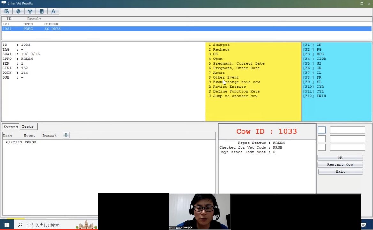This screenshot has width=373, height=230.
Task: Choose Pregnant, Other Date option
Action: click(234, 68)
